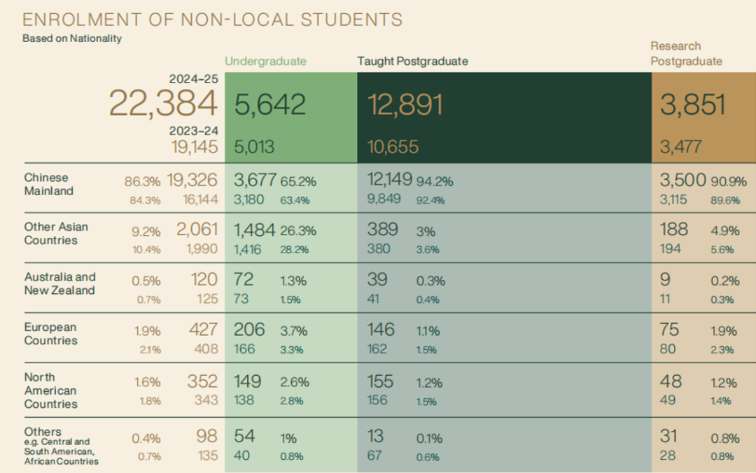756x473 pixels.
Task: Select the Based on Nationality subtitle
Action: (72, 38)
